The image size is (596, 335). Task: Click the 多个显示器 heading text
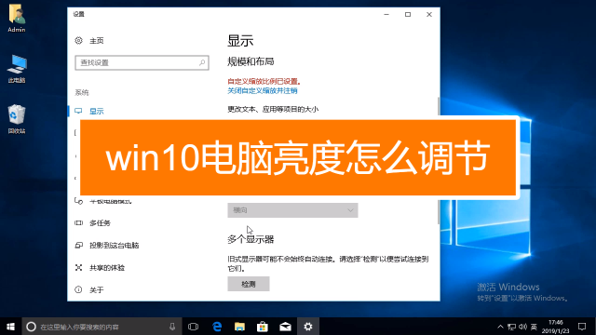point(251,239)
